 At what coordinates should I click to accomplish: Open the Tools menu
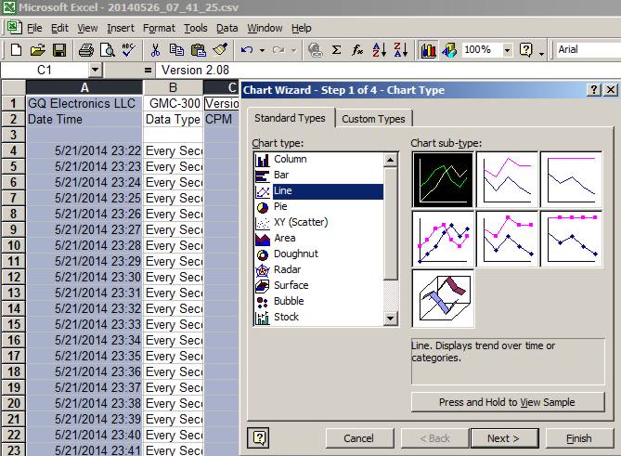point(196,28)
